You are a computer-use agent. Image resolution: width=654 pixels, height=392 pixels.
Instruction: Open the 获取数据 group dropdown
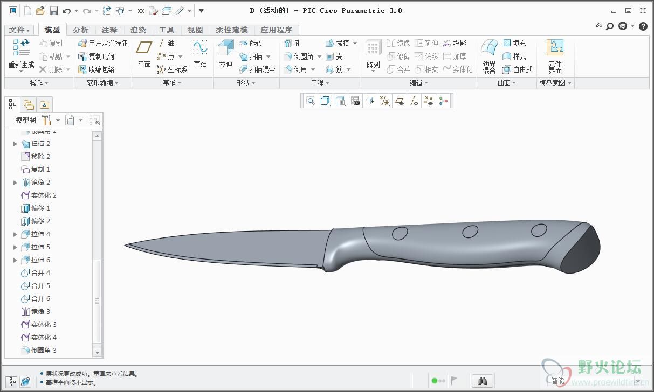[x=102, y=83]
